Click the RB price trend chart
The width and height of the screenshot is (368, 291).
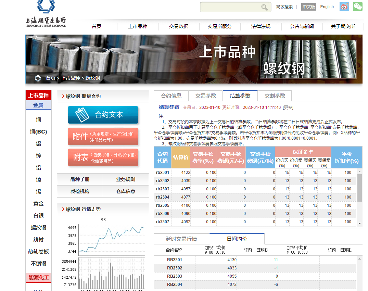pyautogui.click(x=112, y=239)
